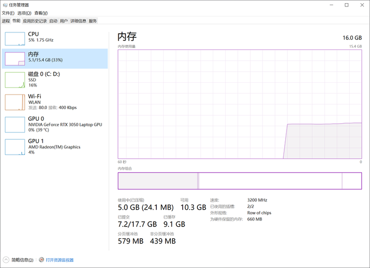Click the 打开资源监视器 link text
Screen dimensions: 370x268
(x=60, y=260)
